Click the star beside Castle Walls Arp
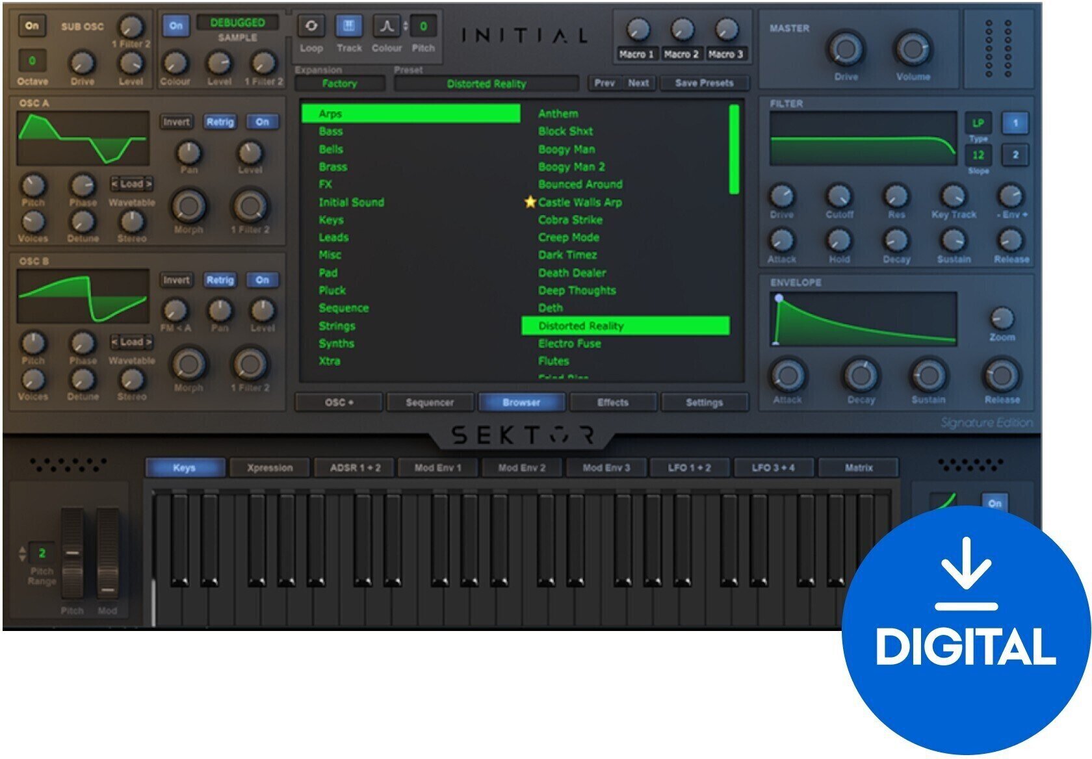 point(531,202)
